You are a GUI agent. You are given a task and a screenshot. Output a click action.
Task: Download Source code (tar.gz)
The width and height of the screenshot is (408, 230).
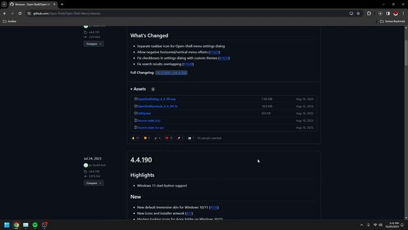pyautogui.click(x=150, y=128)
